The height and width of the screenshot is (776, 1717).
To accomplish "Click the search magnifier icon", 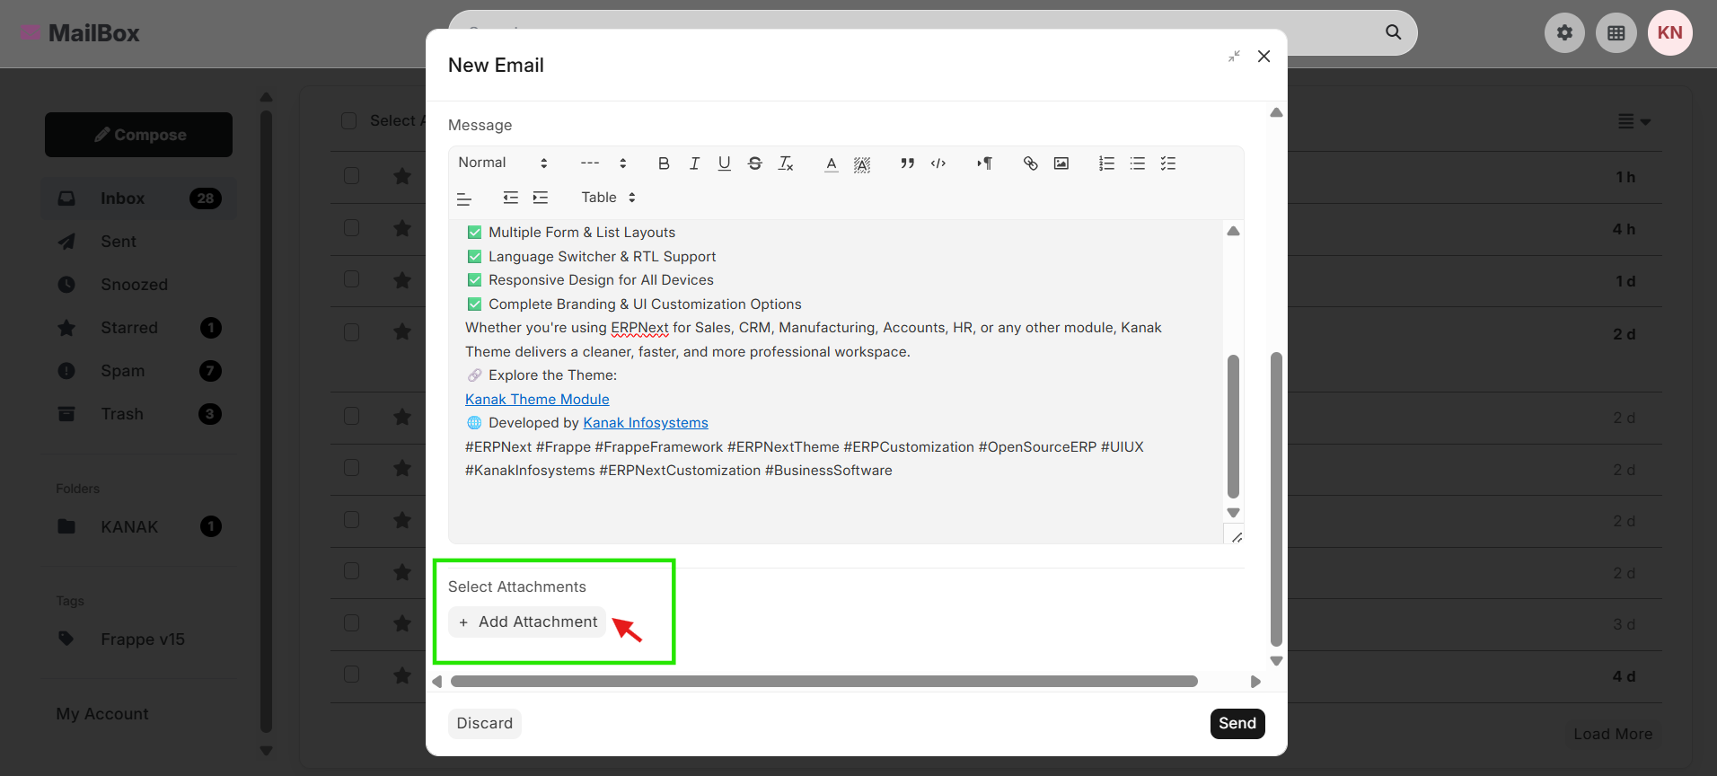I will tap(1394, 32).
